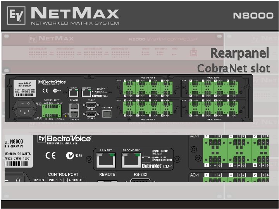Click the Audio Slot 2 label
279x209 pixels.
pos(214,120)
